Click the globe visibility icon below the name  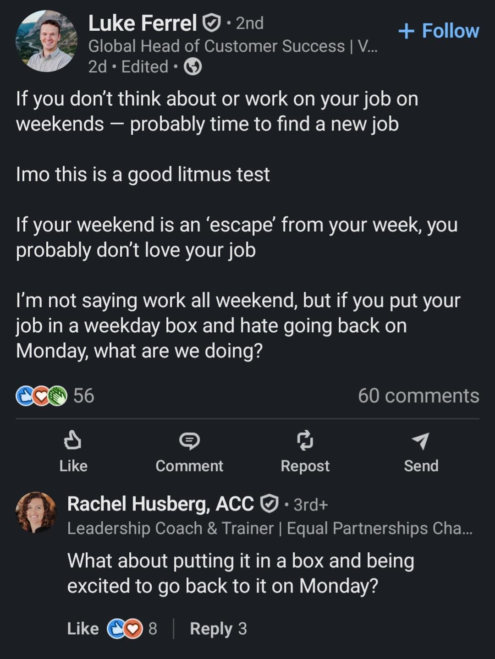pyautogui.click(x=192, y=67)
